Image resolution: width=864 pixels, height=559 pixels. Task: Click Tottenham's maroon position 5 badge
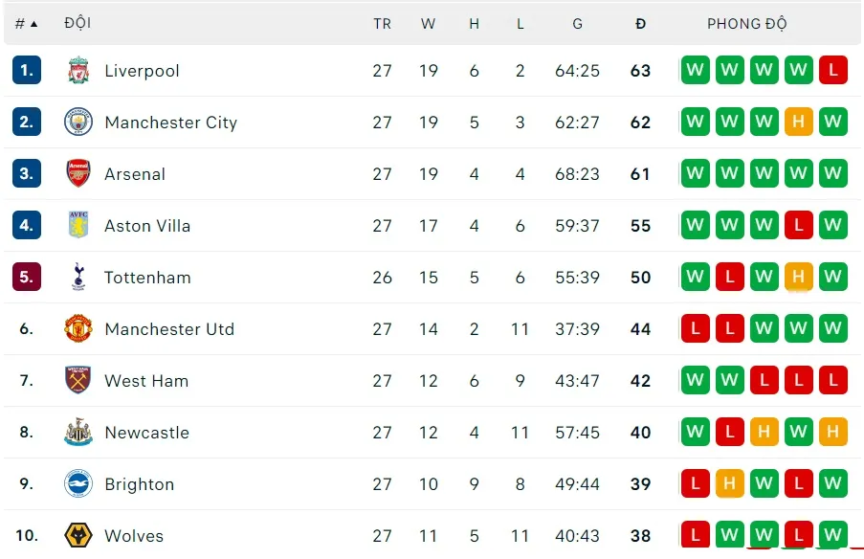(x=26, y=278)
